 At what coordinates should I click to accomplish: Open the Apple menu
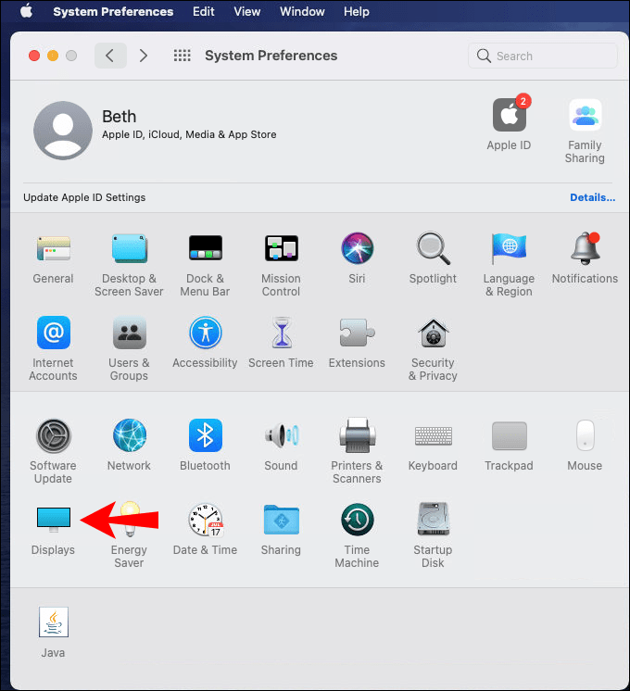27,11
